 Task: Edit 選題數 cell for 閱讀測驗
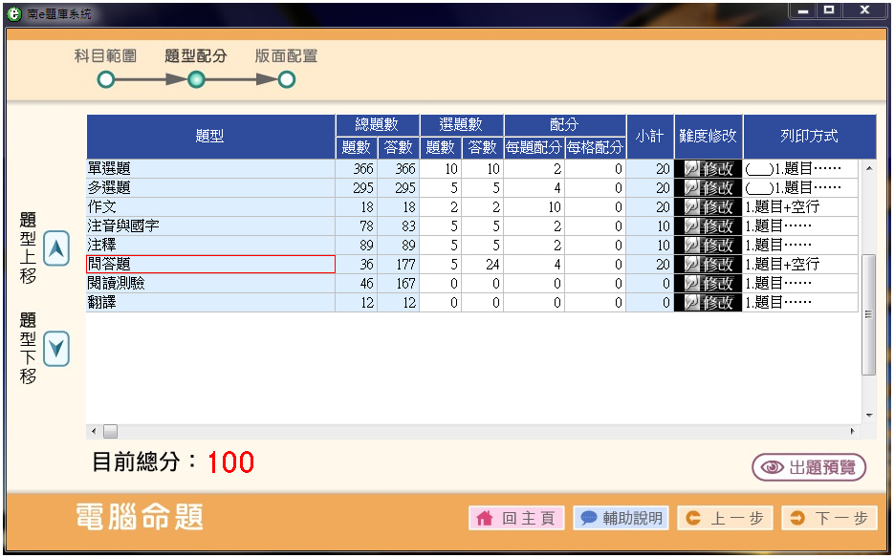pos(440,284)
